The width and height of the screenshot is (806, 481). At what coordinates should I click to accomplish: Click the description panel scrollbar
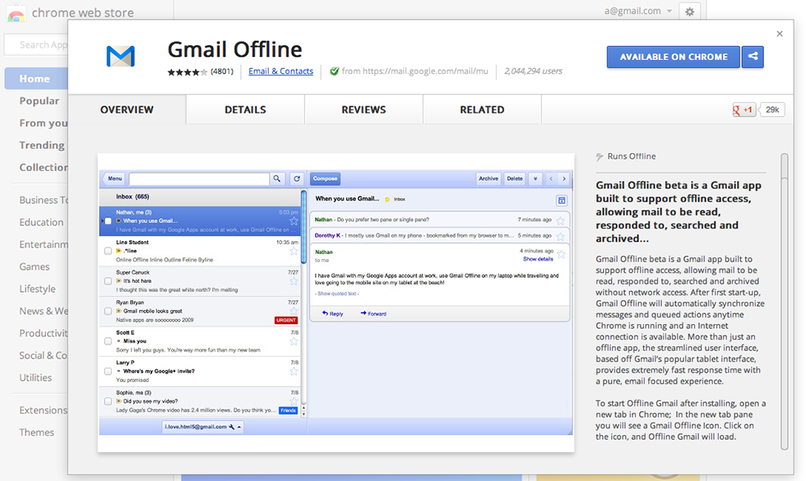click(784, 247)
